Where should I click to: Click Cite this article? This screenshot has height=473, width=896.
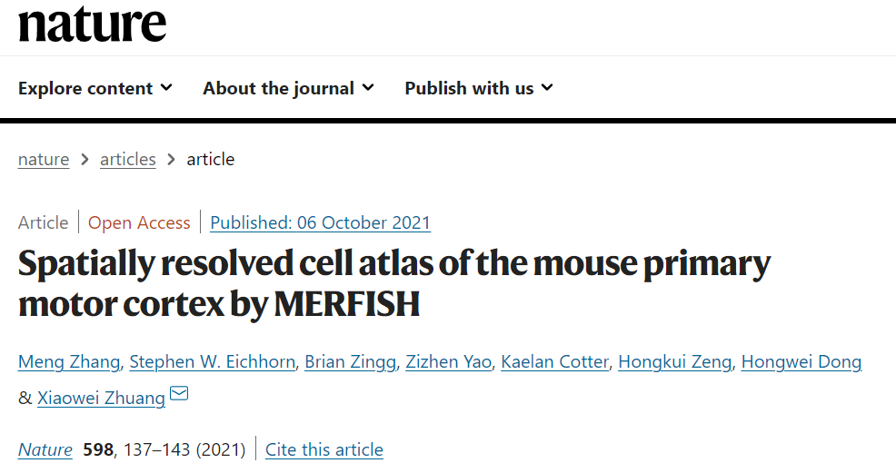(324, 449)
